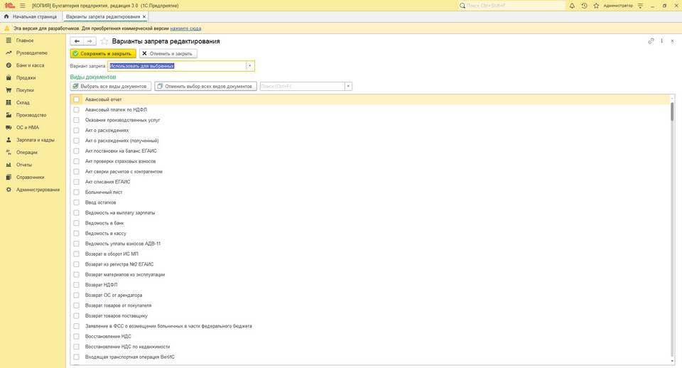Open the main hamburger menu
Viewport: 682px width, 368px height.
pyautogui.click(x=22, y=6)
